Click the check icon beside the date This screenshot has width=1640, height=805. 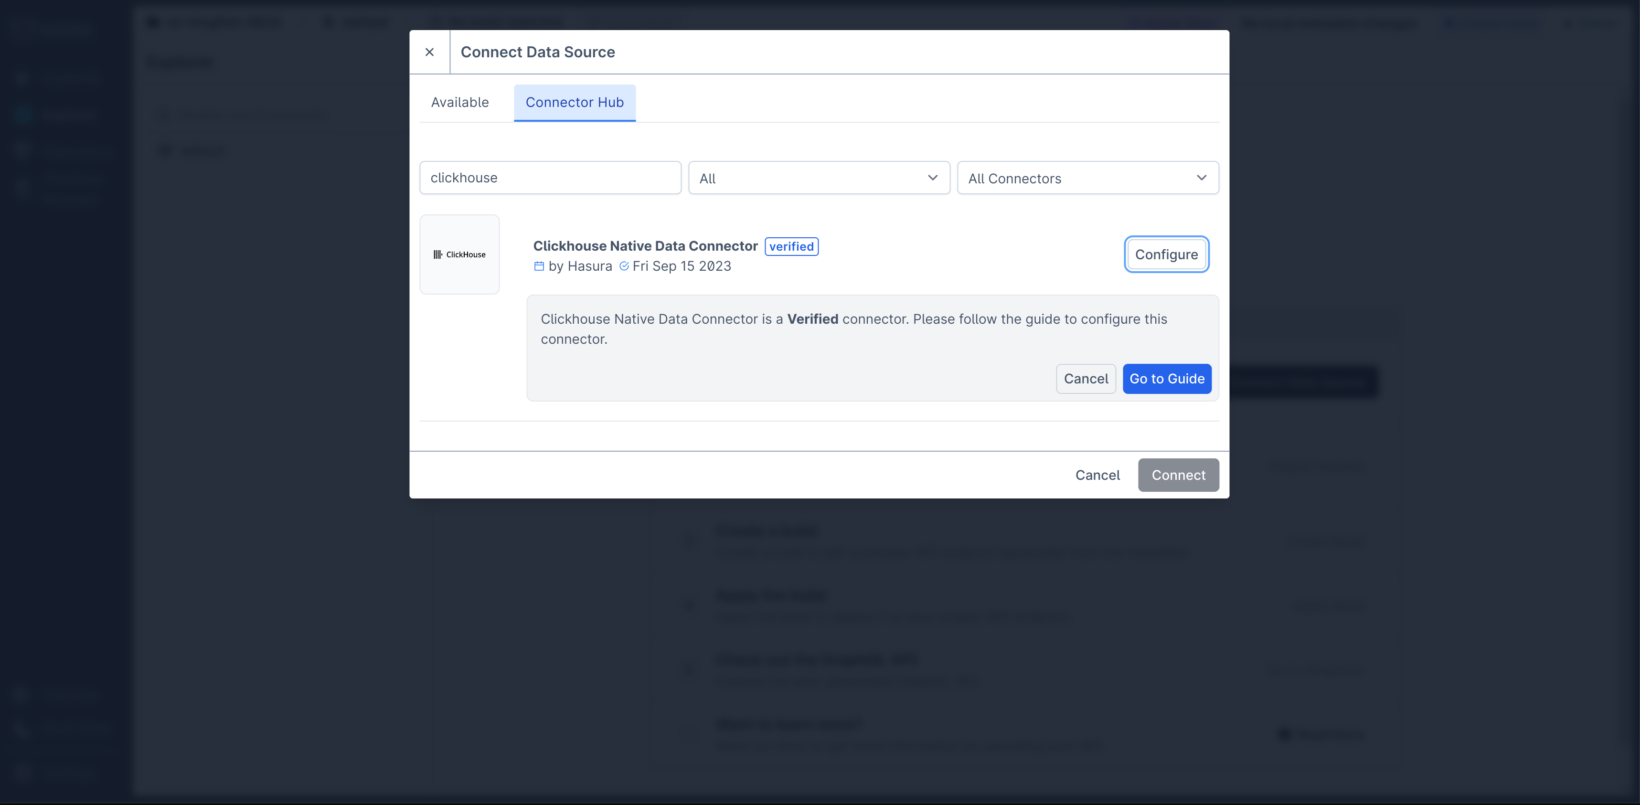[x=624, y=266]
